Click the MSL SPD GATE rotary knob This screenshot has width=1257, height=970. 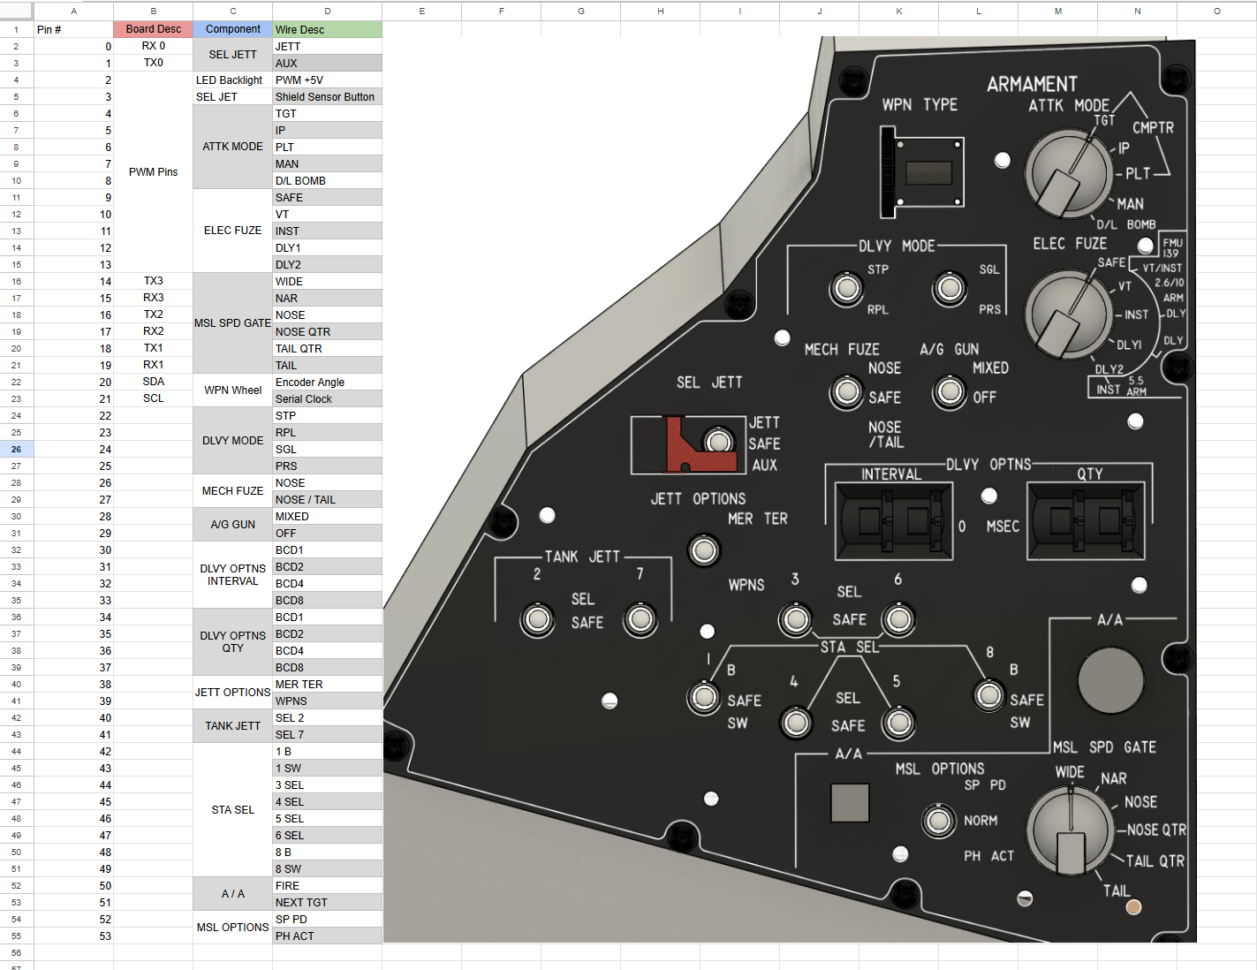1070,831
